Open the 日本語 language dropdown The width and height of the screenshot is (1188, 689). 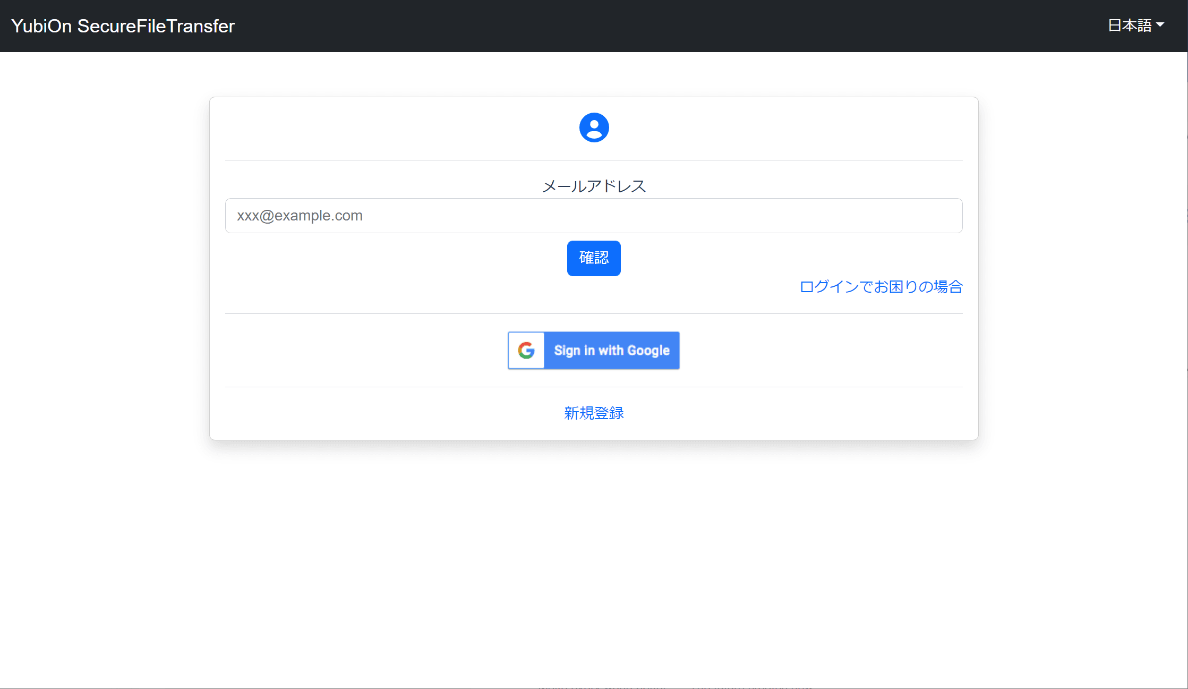pos(1135,25)
